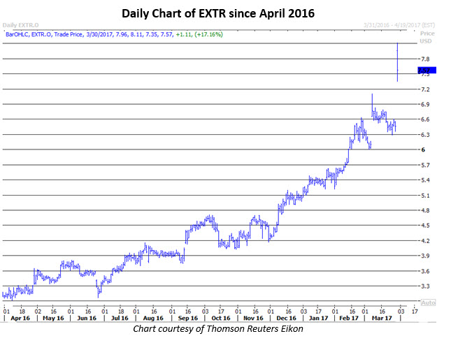The image size is (451, 343).
Task: Click the 'Feb 17' month label
Action: 349,319
